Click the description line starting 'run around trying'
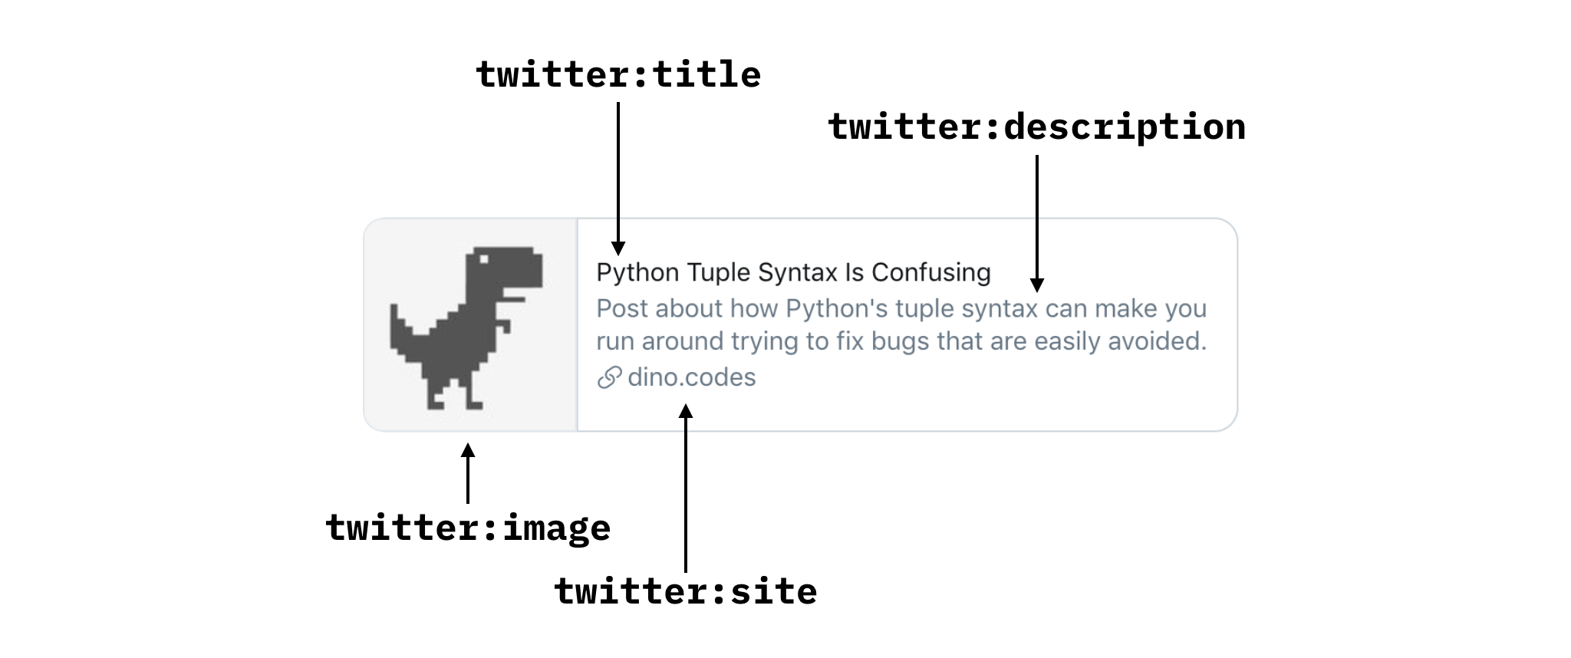The height and width of the screenshot is (658, 1571). [x=901, y=341]
